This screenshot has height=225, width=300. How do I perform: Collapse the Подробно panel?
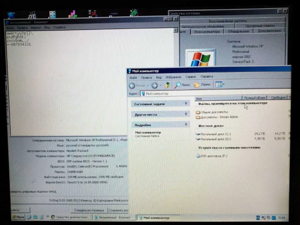point(160,125)
